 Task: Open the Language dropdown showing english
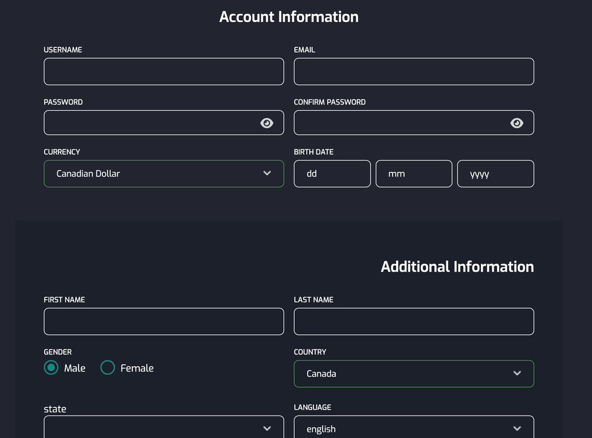pos(414,427)
